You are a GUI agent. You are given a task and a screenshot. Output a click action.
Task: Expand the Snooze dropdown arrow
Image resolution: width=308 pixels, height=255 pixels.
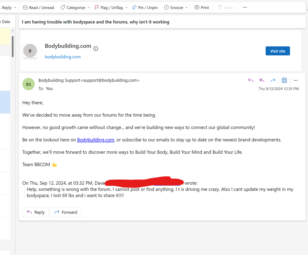(186, 8)
